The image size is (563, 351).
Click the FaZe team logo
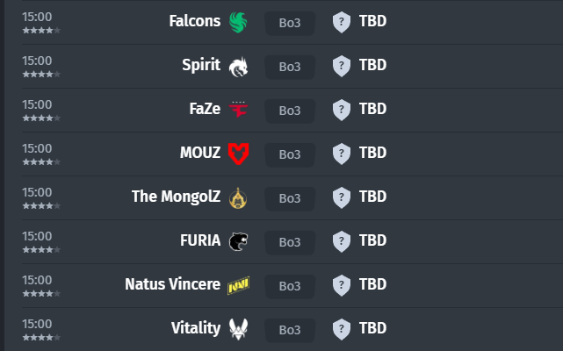point(238,109)
